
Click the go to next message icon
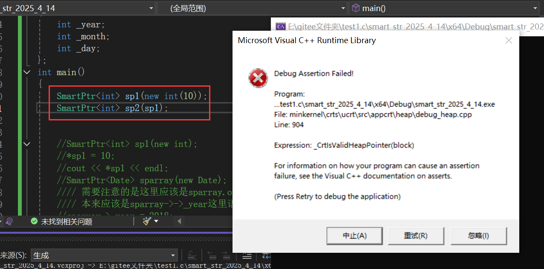pos(227,255)
